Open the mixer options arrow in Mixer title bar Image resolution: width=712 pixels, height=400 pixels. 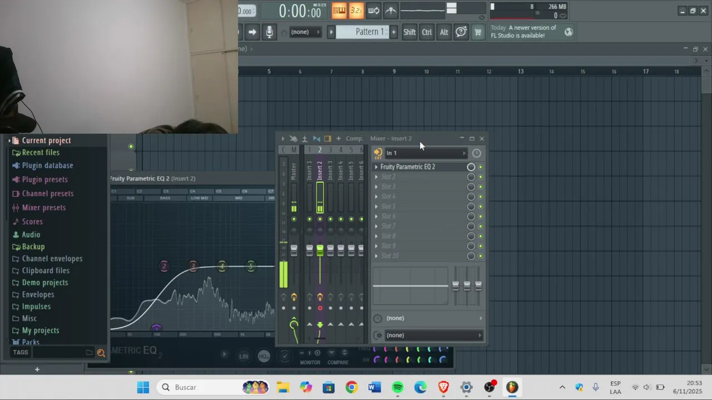[x=283, y=138]
